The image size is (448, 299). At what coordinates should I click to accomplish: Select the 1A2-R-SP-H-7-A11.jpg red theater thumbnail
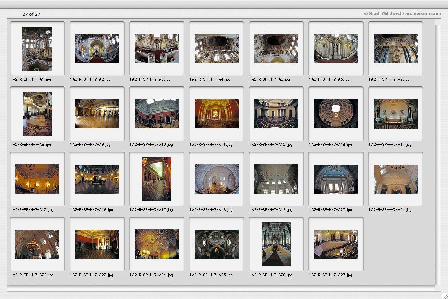[216, 114]
